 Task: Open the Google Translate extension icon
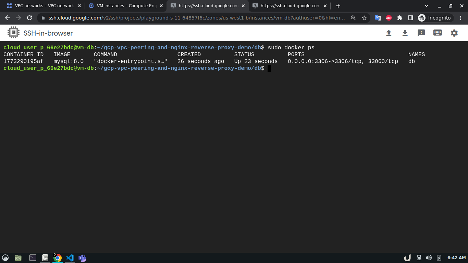tap(378, 18)
